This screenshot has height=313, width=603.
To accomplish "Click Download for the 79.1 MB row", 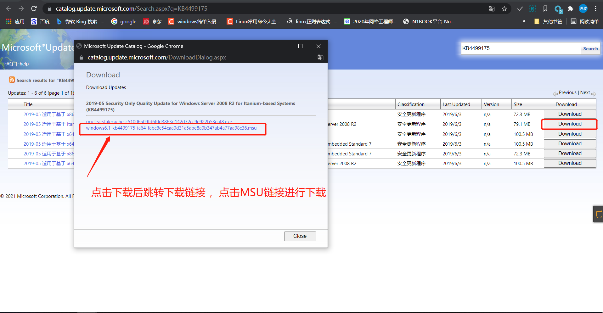I will click(570, 124).
